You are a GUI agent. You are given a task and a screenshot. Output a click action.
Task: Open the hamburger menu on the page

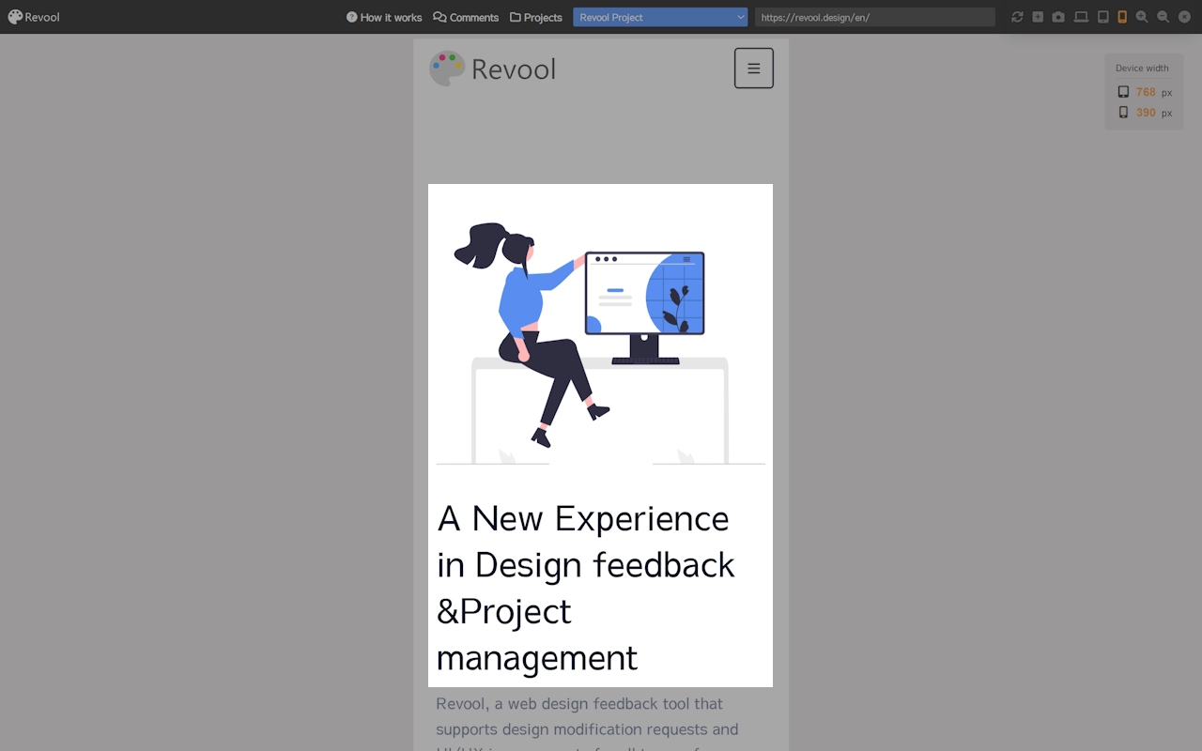754,69
